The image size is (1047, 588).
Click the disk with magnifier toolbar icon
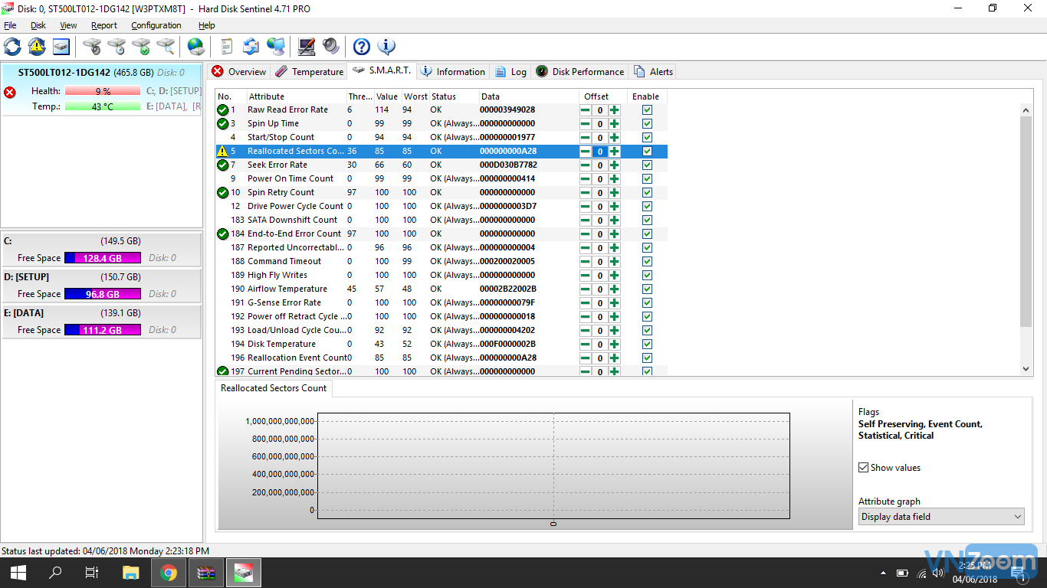(x=166, y=47)
